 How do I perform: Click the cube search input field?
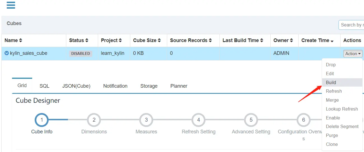point(351,25)
